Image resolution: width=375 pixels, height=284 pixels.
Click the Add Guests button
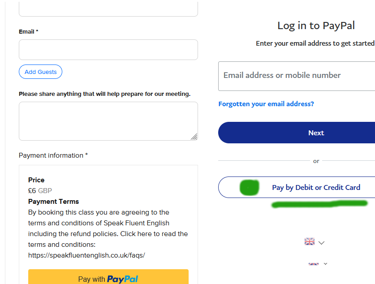40,72
